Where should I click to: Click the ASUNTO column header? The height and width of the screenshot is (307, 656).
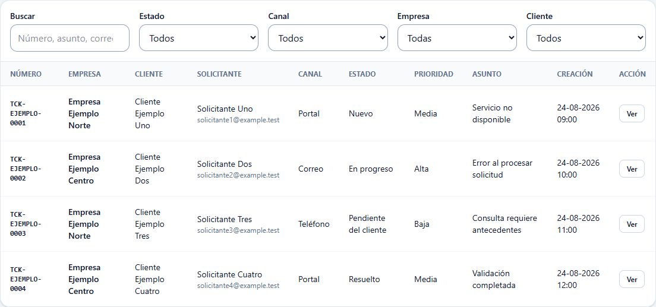tap(487, 74)
